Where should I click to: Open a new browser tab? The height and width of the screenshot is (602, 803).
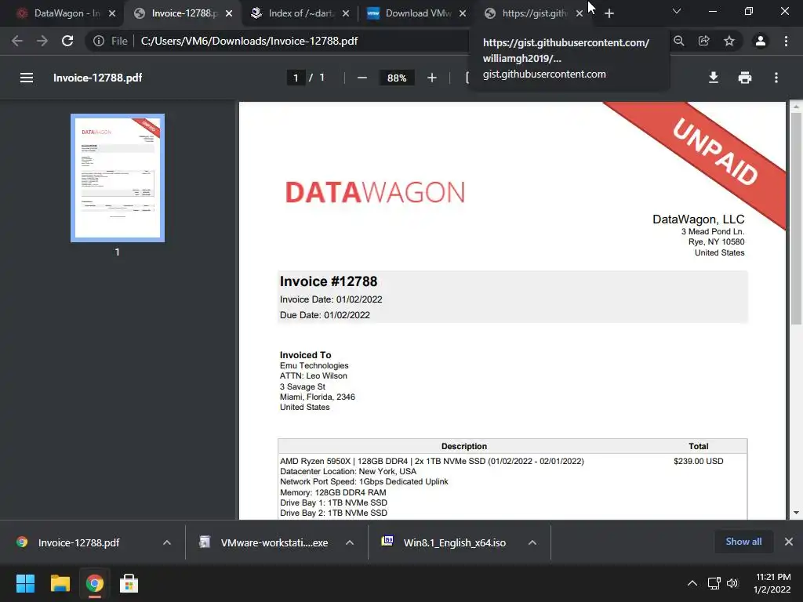[x=609, y=13]
